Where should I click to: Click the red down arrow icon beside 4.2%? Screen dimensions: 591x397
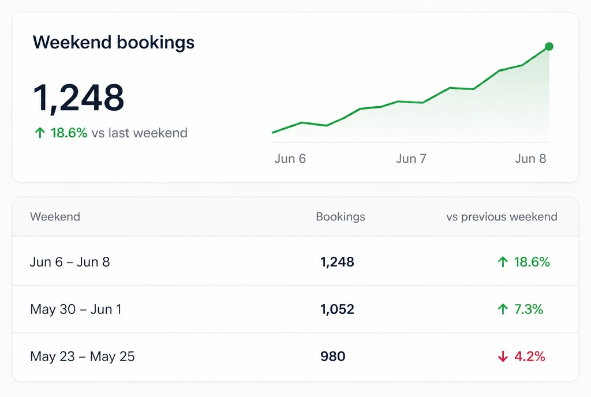point(503,357)
